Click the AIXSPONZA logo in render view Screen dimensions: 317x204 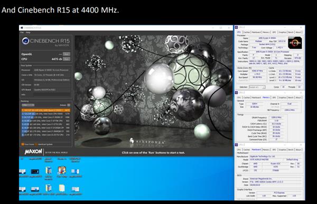pos(147,141)
